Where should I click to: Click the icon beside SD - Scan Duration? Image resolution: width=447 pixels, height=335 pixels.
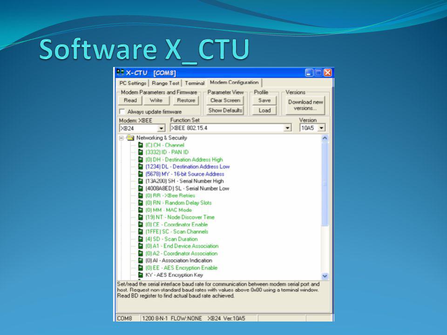140,239
